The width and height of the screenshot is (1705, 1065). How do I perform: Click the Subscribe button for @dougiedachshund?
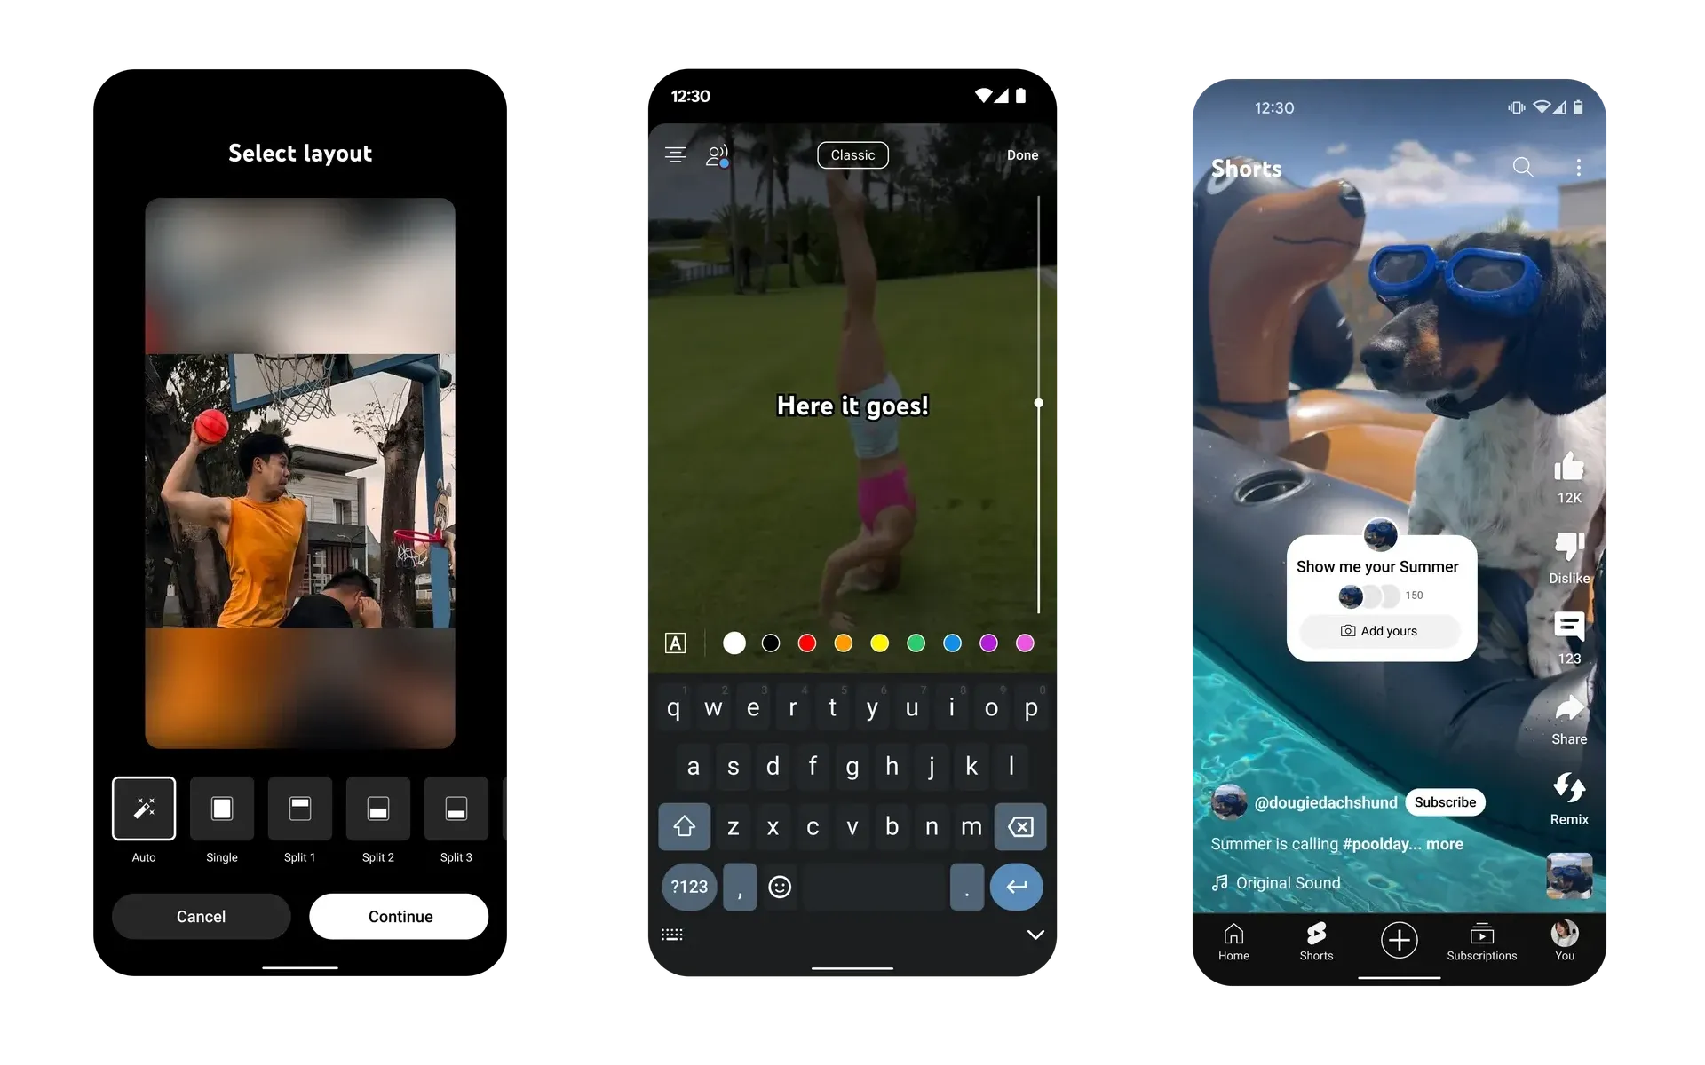tap(1442, 802)
